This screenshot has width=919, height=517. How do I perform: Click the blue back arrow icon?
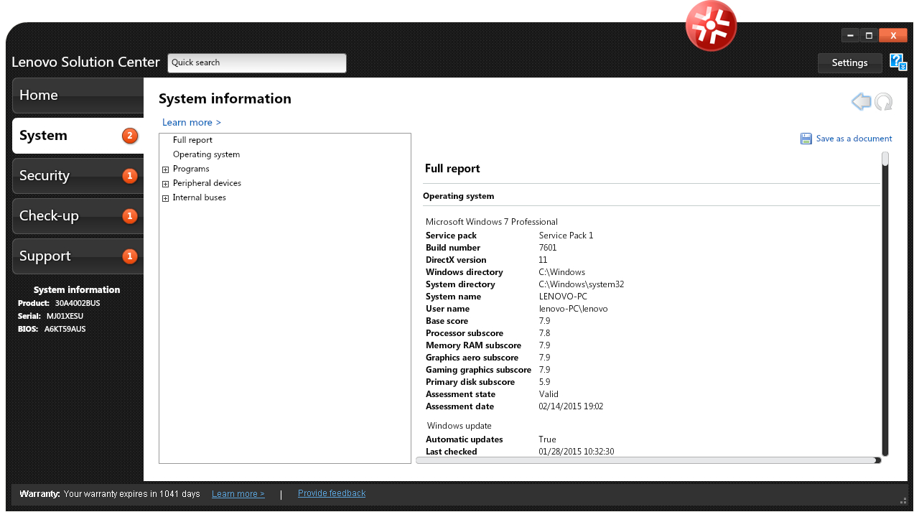861,101
